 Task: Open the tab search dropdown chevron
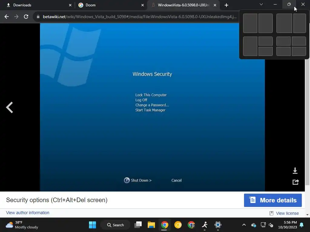click(x=261, y=4)
